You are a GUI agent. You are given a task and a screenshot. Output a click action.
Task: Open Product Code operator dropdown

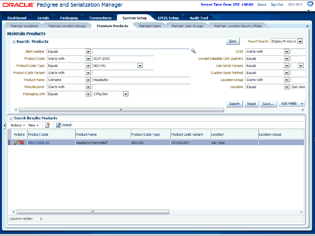tap(88, 59)
